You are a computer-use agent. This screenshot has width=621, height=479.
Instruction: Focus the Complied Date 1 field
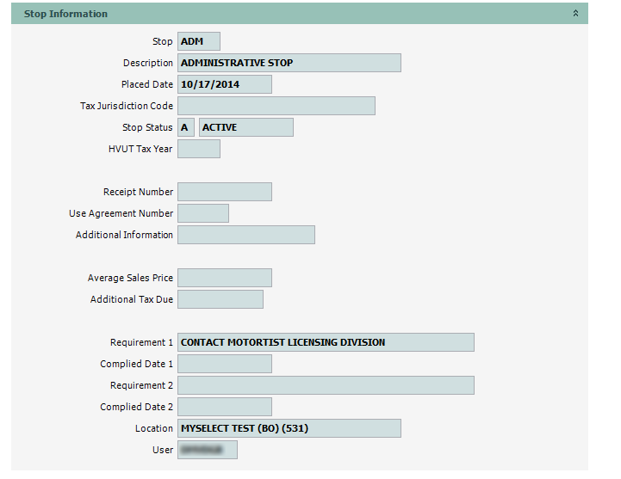click(224, 364)
